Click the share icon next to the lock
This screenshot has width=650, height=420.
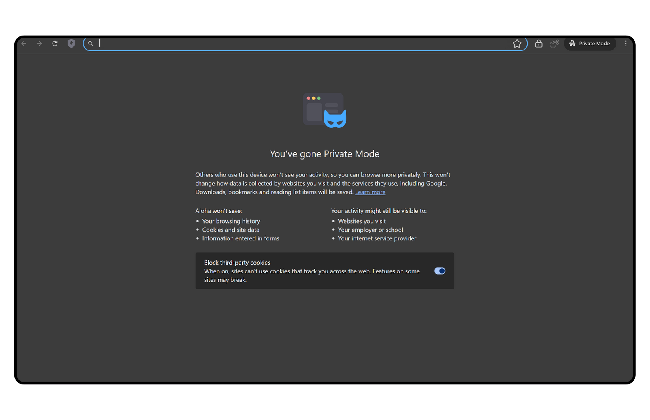(x=555, y=44)
